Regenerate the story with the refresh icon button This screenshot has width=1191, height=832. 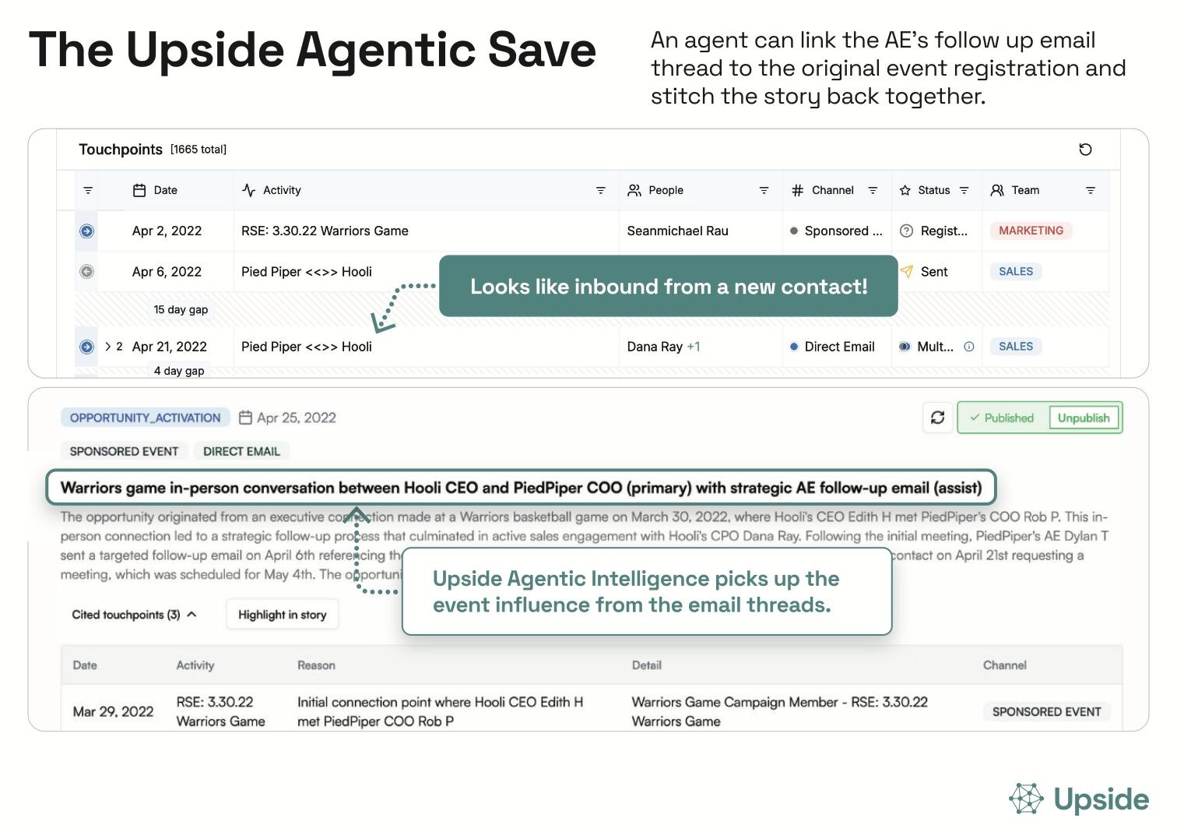(x=938, y=418)
